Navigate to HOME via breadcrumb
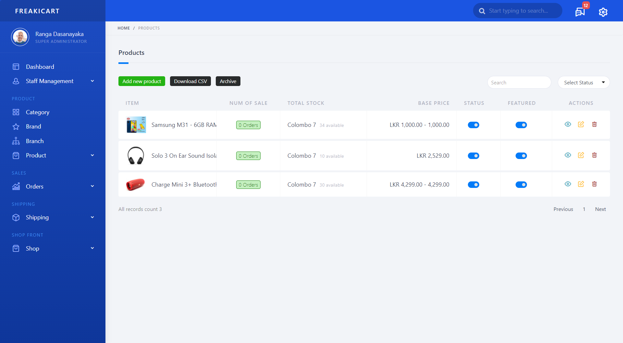 [x=124, y=28]
